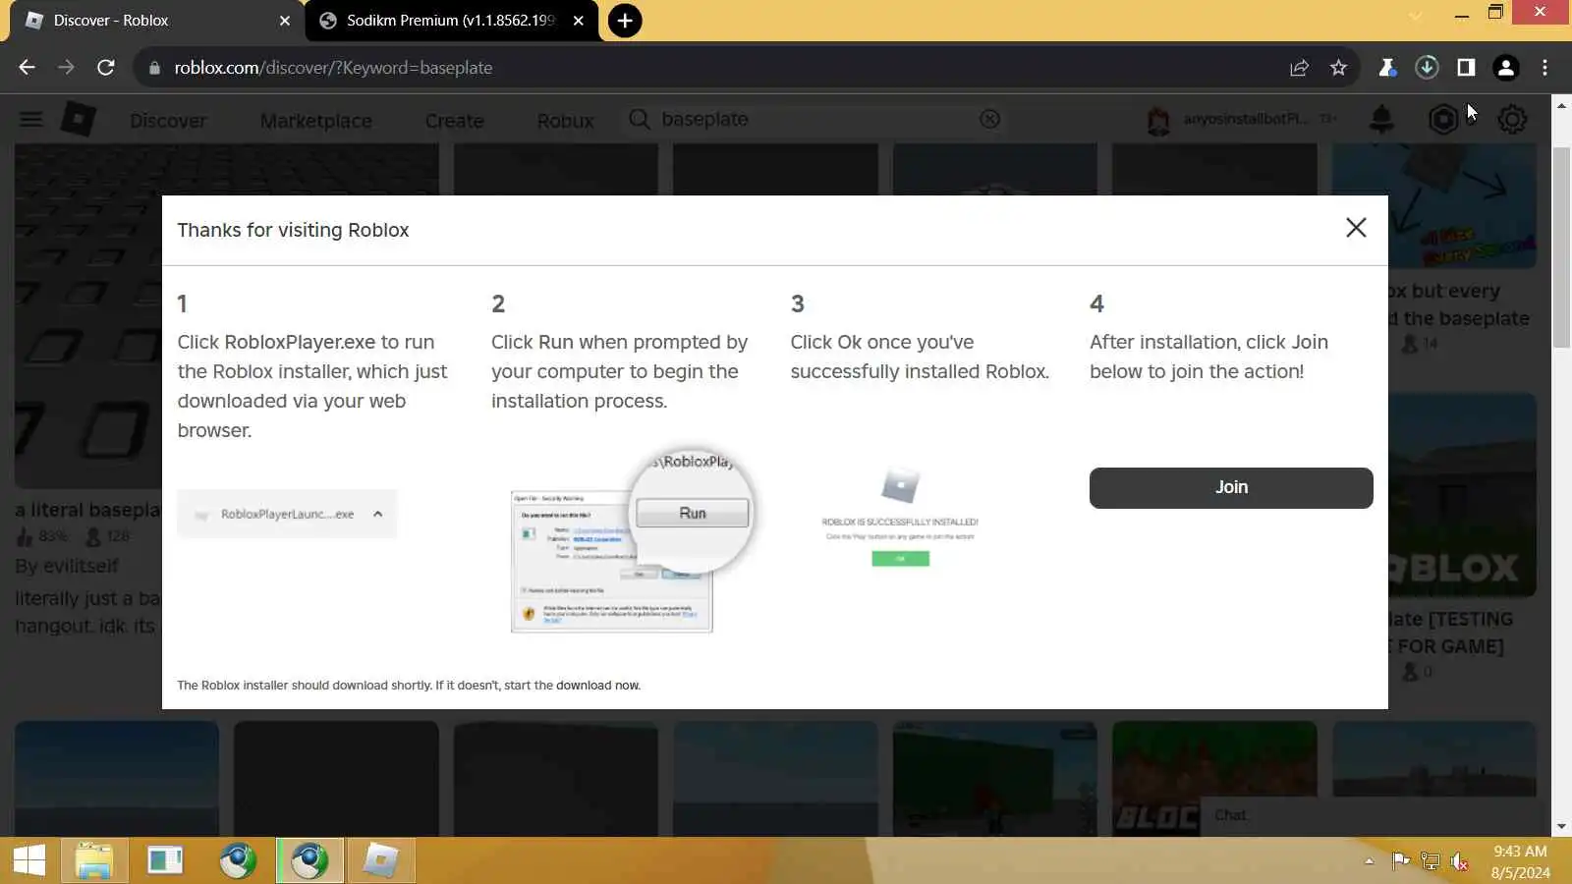The image size is (1572, 884).
Task: Open the network tray icon
Action: click(x=1431, y=861)
